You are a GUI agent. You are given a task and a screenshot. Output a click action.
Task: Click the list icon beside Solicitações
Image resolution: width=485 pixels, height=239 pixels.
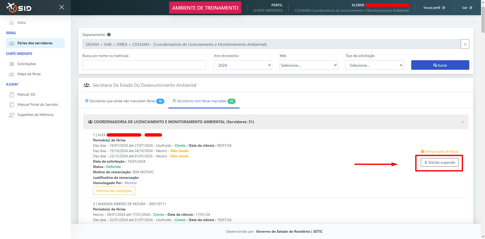point(12,64)
